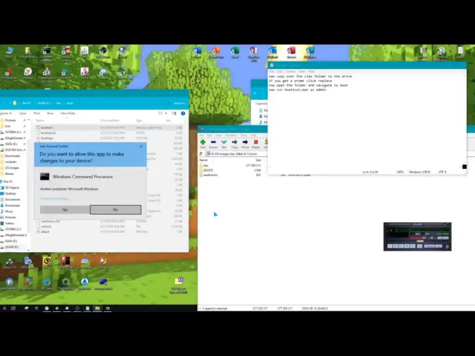The height and width of the screenshot is (356, 475).
Task: Open the Notepad Edit menu
Action: click(280, 71)
